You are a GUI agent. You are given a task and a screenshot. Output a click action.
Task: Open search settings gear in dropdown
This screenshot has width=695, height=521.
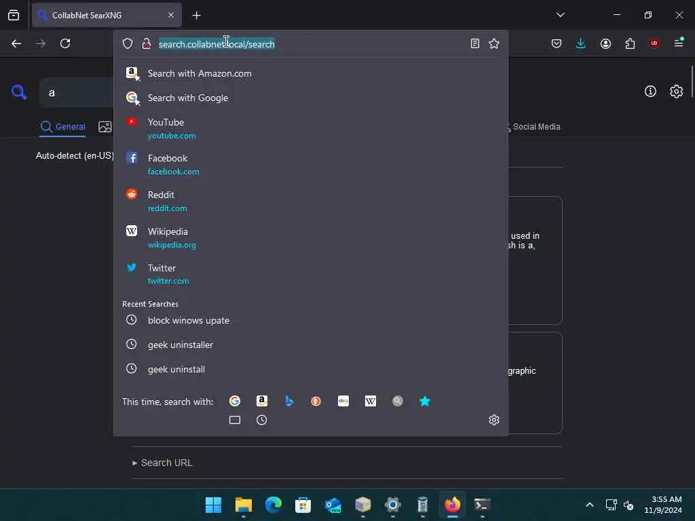coord(494,420)
